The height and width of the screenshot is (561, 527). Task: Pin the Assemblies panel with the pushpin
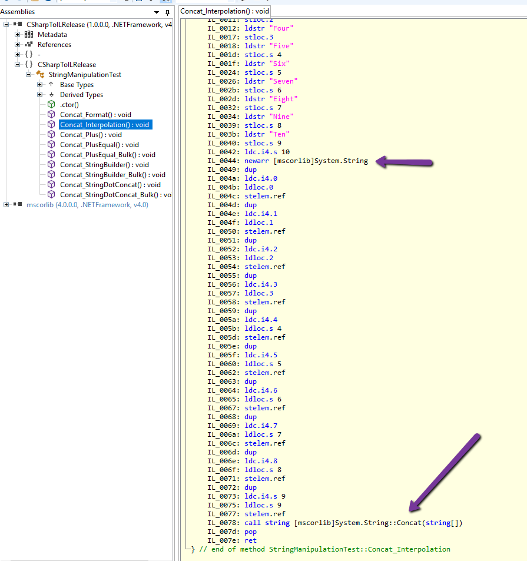pos(167,11)
